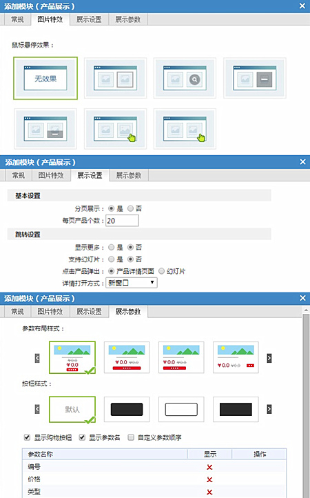The width and height of the screenshot is (310, 498).
Task: Click the 编号 parameter row name
Action: [x=34, y=467]
